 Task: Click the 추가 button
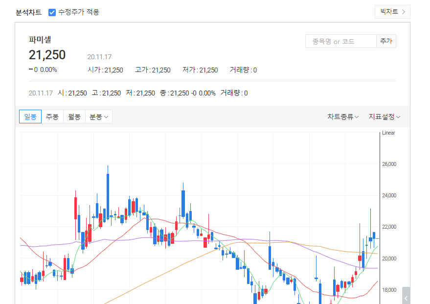(386, 42)
